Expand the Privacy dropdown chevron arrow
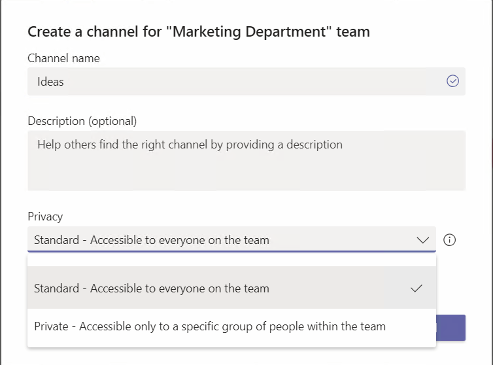 (422, 240)
